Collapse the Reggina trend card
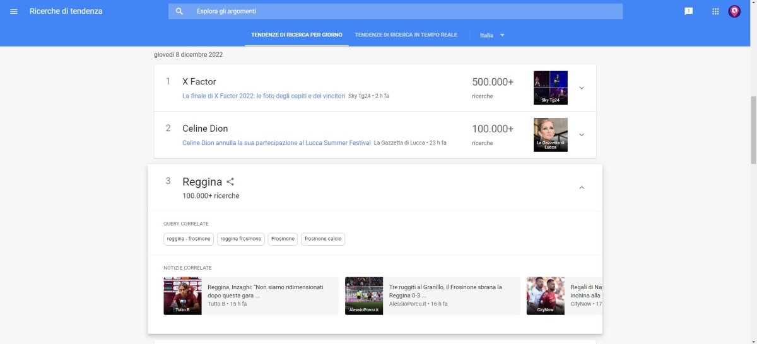757x344 pixels. (582, 187)
